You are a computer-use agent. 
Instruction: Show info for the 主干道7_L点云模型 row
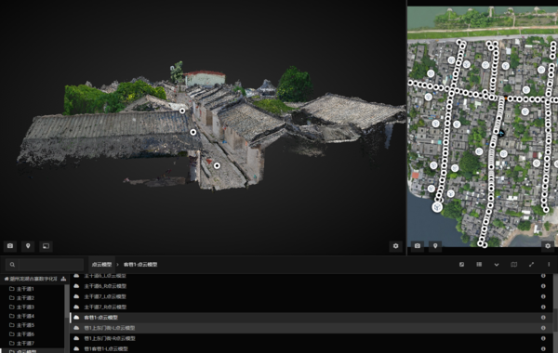(x=543, y=296)
